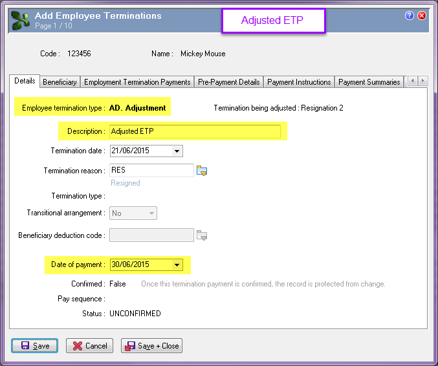View the Payment Summaries tab
This screenshot has height=366, width=438.
(x=369, y=82)
